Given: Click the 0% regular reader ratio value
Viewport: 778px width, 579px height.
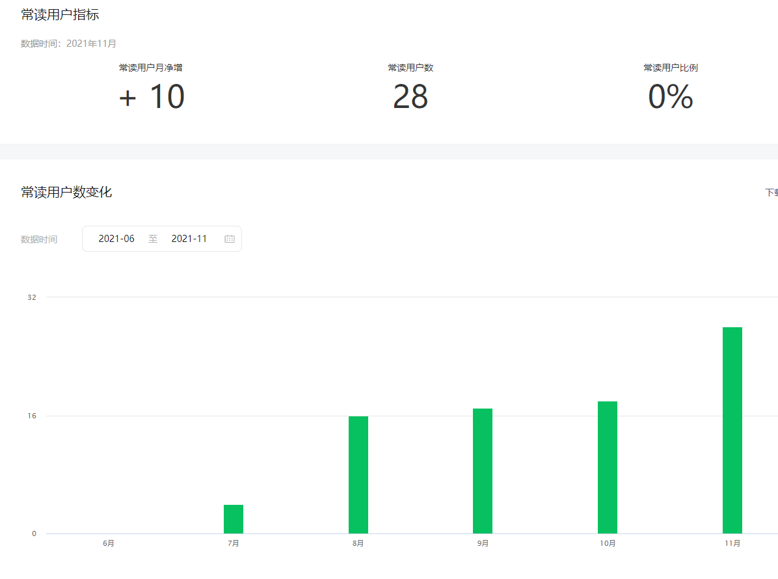Looking at the screenshot, I should (670, 97).
